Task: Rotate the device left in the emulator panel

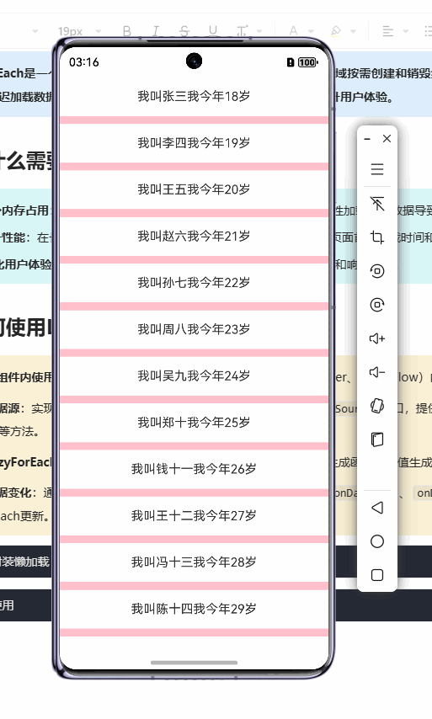Action: tap(377, 271)
